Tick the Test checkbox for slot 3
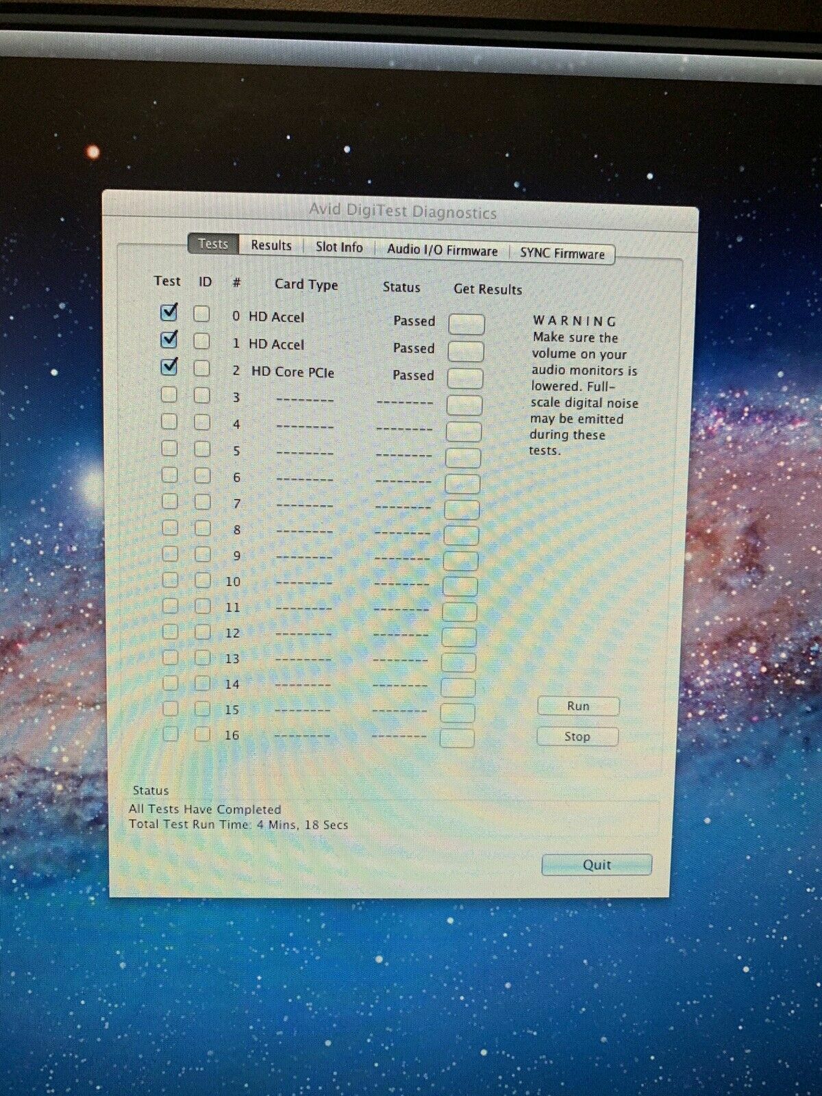Image resolution: width=822 pixels, height=1096 pixels. [169, 395]
